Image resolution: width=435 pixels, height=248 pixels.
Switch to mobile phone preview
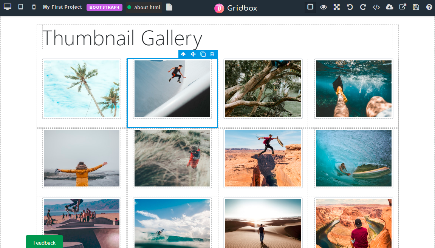click(33, 7)
